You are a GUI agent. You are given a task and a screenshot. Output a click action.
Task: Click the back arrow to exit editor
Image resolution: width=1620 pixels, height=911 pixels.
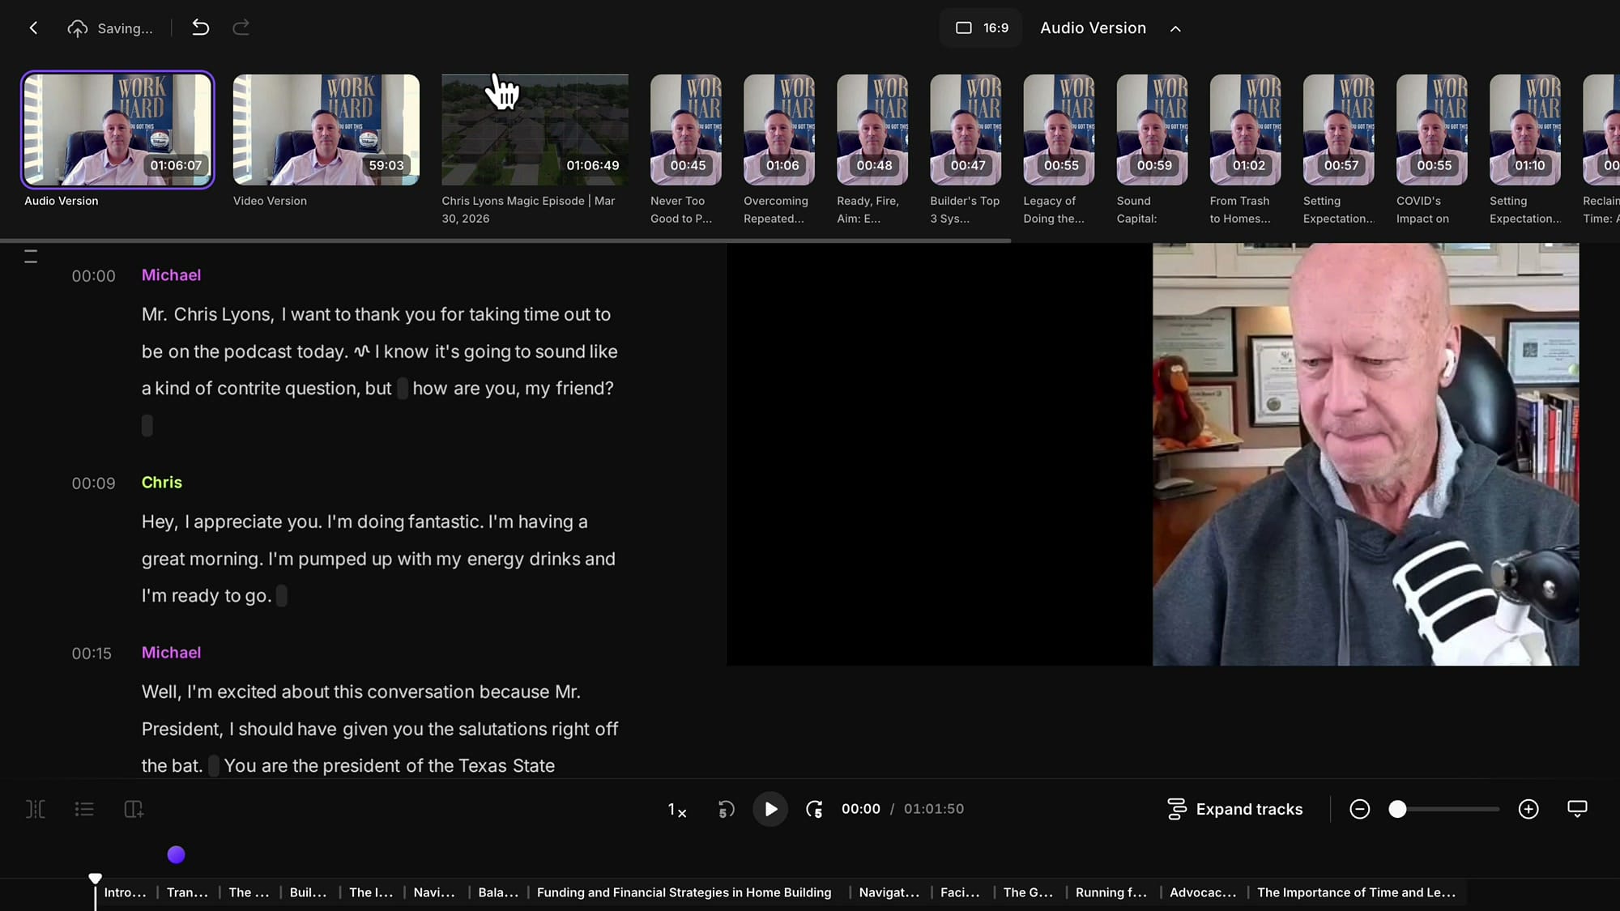33,27
